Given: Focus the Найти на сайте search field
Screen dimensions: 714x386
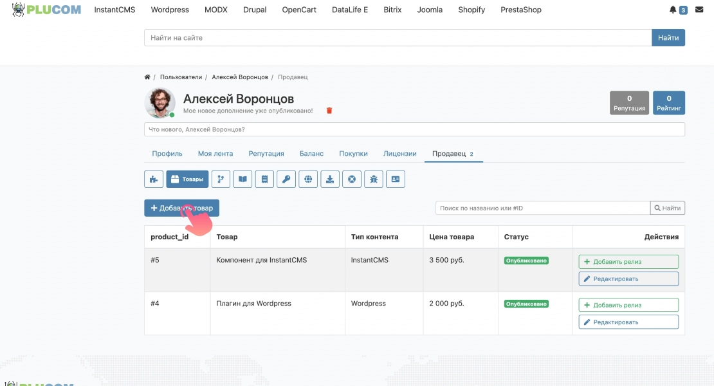Looking at the screenshot, I should point(398,38).
